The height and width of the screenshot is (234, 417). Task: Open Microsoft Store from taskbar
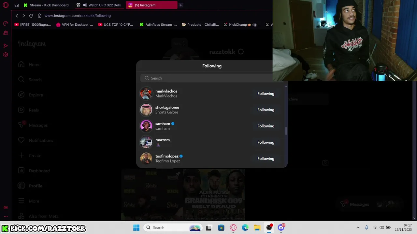pyautogui.click(x=221, y=227)
